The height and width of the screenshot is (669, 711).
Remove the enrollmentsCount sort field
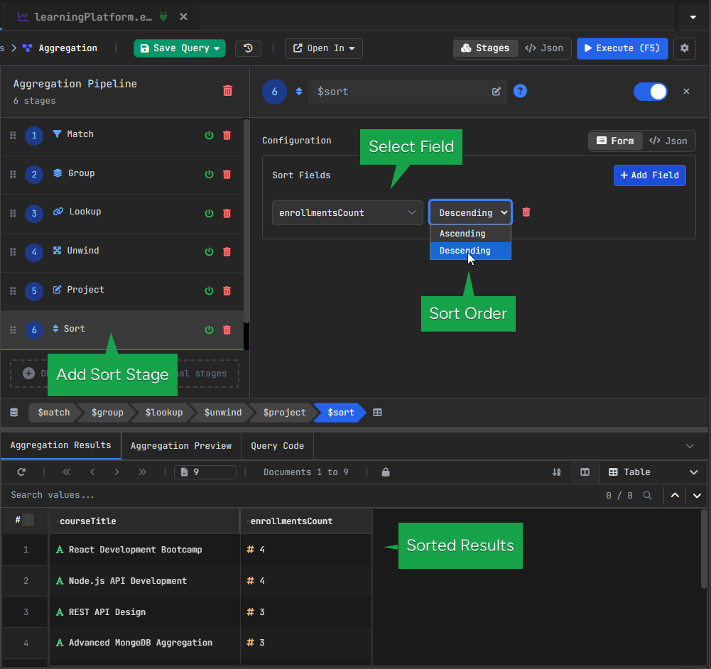click(x=526, y=212)
